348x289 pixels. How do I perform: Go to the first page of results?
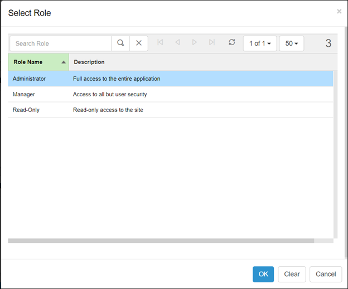coord(161,43)
